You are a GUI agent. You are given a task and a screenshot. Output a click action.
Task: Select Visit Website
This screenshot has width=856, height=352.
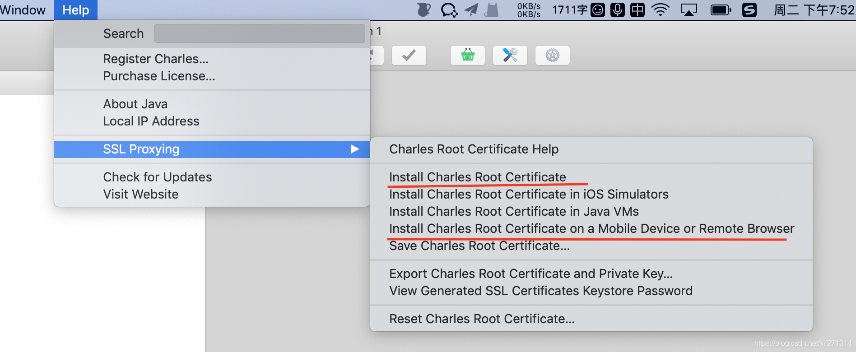pyautogui.click(x=212, y=195)
